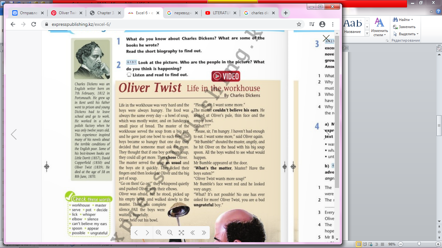Image resolution: width=442 pixels, height=248 pixels.
Task: Switch to the Oliver Twist Pinterest tab
Action: tap(67, 13)
